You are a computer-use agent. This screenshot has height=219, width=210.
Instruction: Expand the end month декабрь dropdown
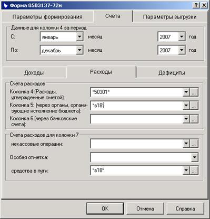point(79,50)
